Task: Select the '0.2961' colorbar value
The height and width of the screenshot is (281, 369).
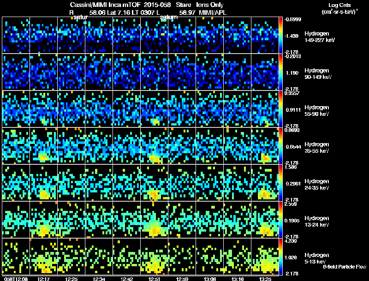Action: coord(293,184)
